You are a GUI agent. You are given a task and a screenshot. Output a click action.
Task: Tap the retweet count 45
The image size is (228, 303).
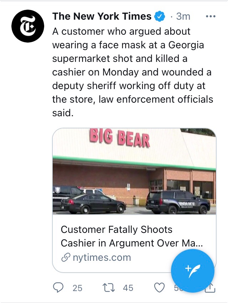(x=128, y=288)
